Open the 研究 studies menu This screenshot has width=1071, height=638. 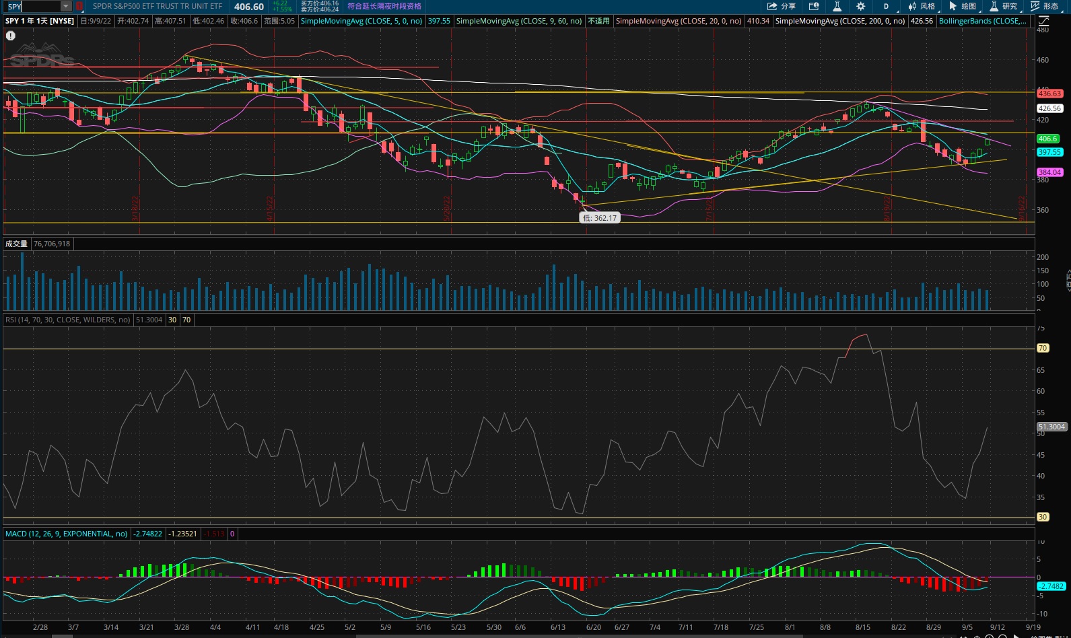(x=1004, y=6)
